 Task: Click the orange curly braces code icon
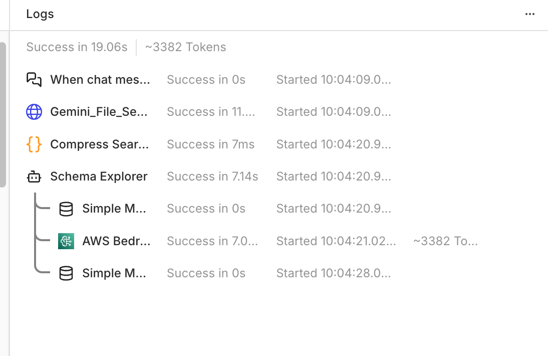coord(34,144)
